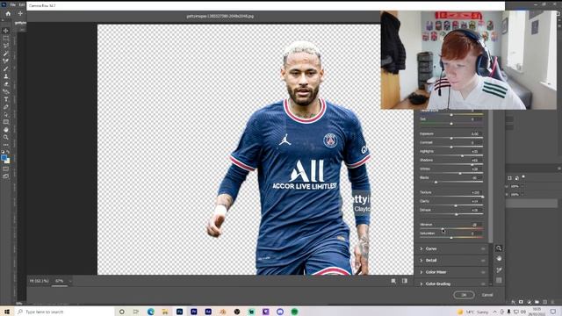Screen dimensions: 562x316
Task: Click the Clarity slider
Action: 451,205
